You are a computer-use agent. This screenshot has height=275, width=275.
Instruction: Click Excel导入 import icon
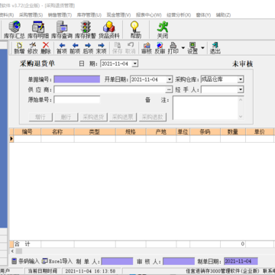click(x=57, y=261)
